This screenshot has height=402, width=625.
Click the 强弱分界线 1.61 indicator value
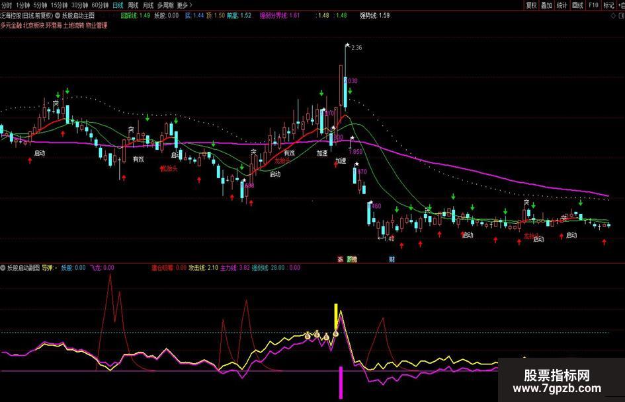click(x=279, y=16)
